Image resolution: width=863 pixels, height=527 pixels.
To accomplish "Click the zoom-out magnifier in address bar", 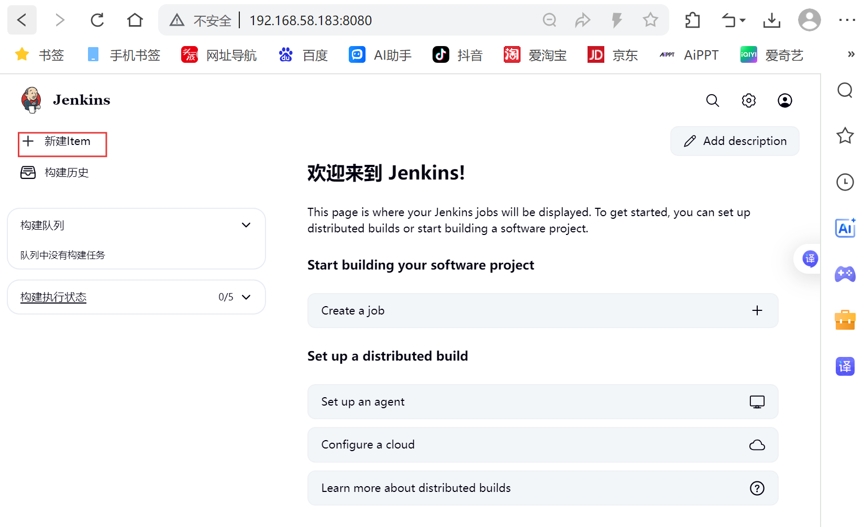I will click(549, 20).
